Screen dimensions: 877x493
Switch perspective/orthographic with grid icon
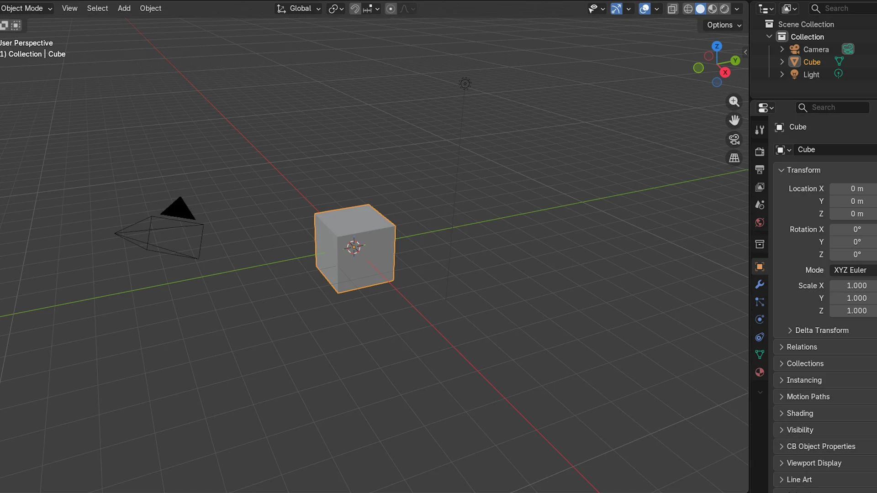[x=734, y=157]
